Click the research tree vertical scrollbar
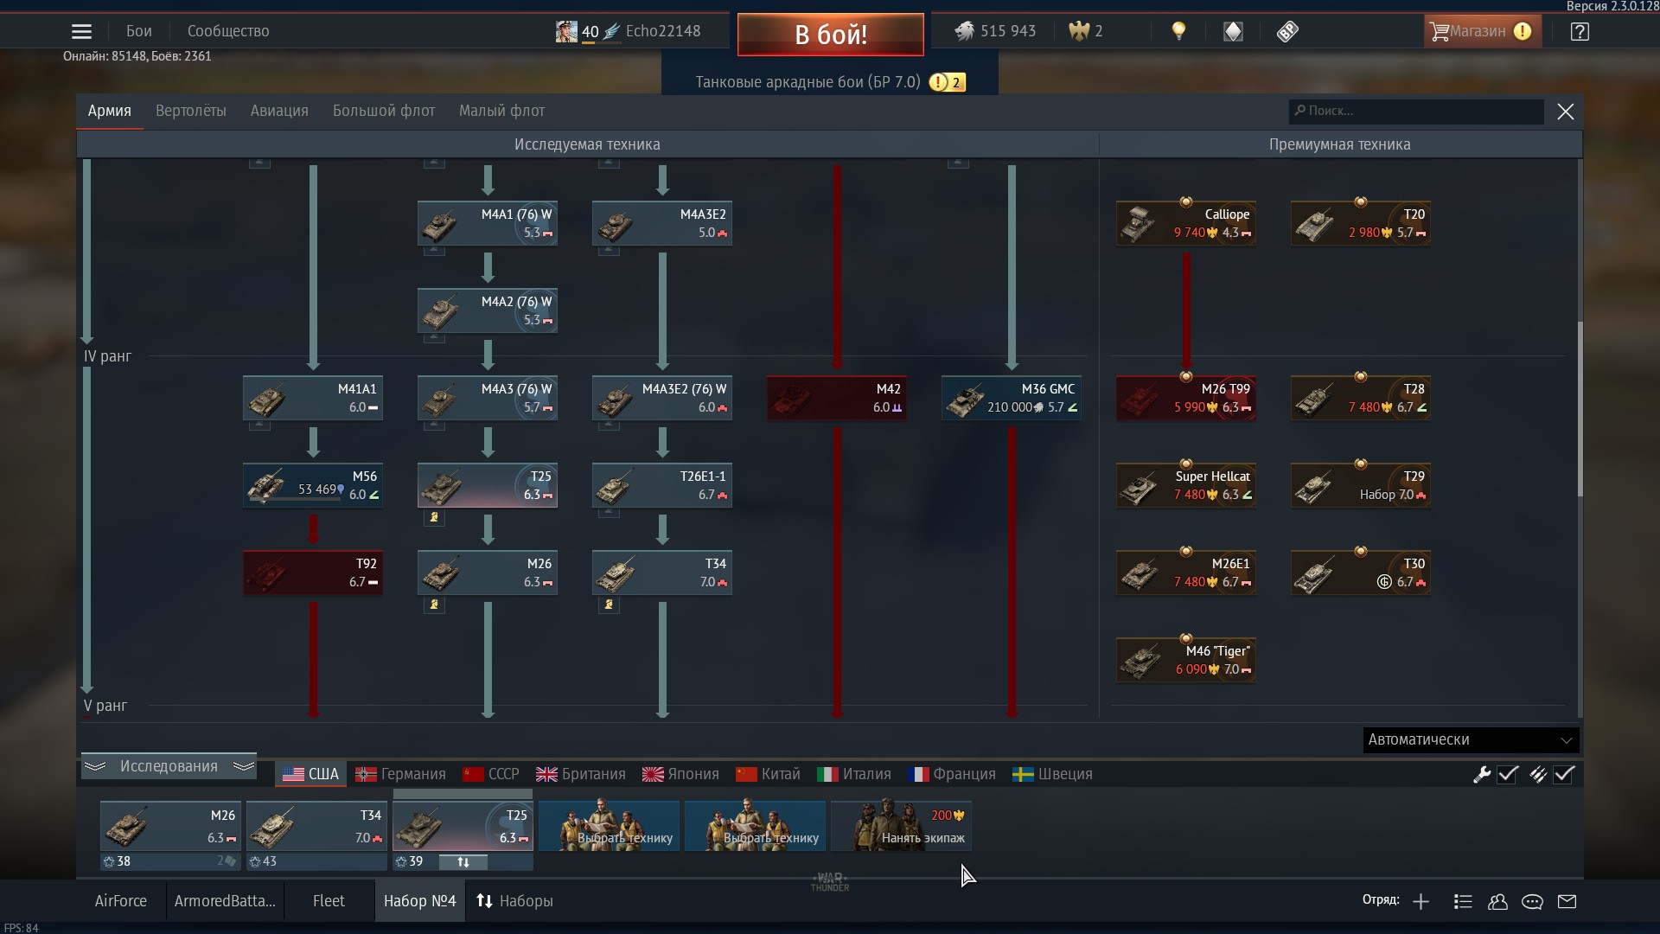The height and width of the screenshot is (934, 1660). point(1580,410)
